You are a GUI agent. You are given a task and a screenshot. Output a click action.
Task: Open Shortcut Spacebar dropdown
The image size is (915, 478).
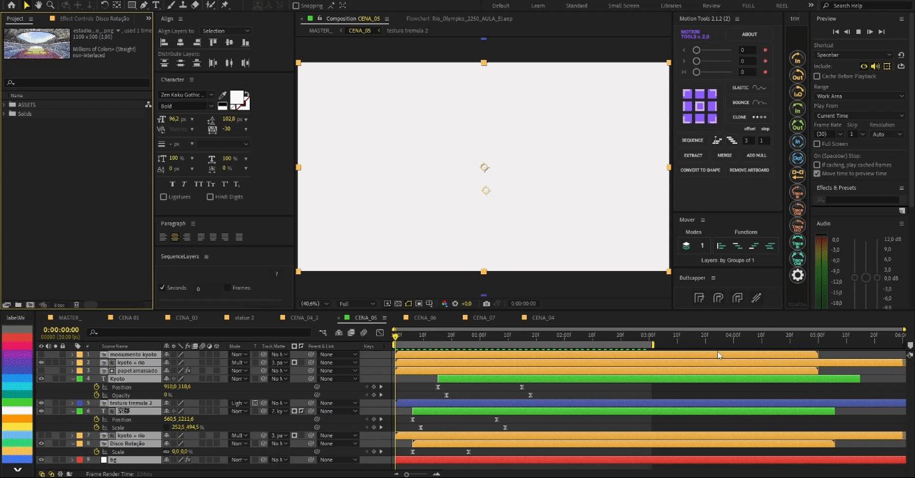(x=854, y=55)
